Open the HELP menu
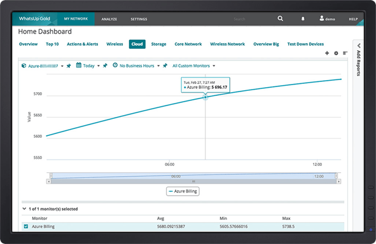 [x=353, y=19]
